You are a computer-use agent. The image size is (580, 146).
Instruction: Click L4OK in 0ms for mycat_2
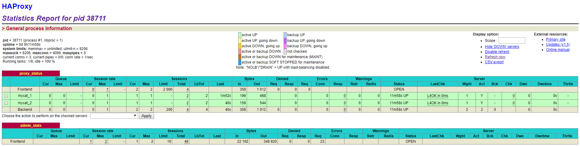coord(438,103)
